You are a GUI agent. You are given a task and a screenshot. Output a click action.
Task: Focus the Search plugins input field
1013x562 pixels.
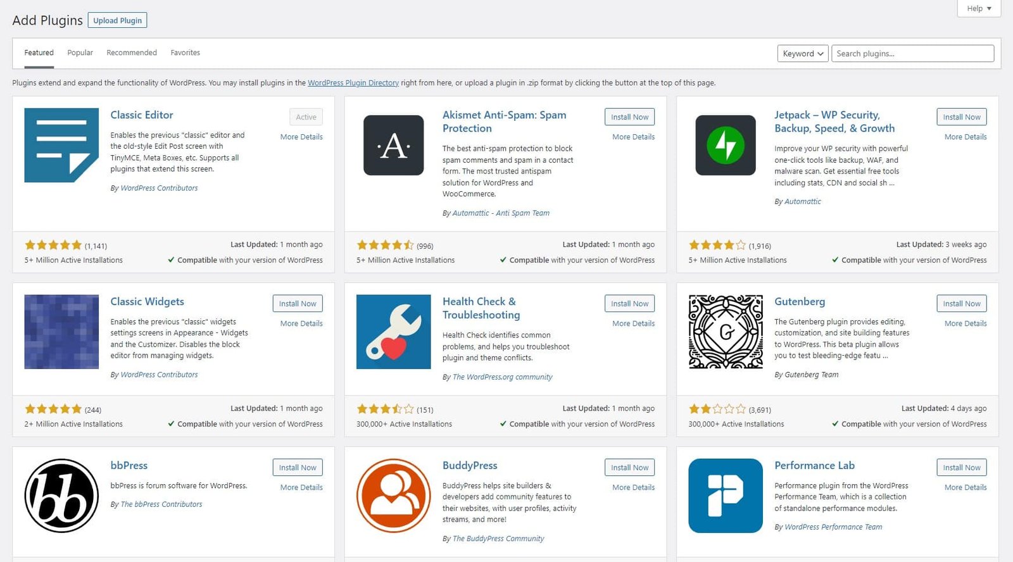[912, 54]
